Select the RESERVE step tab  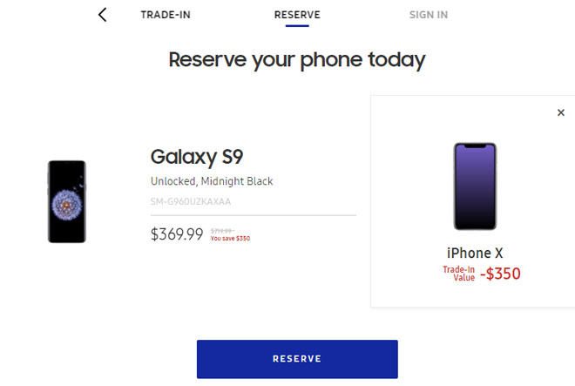coord(297,15)
